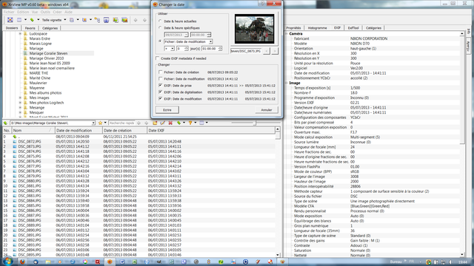This screenshot has height=266, width=474.
Task: Click the 01:00:00 time offset field
Action: coord(212,49)
